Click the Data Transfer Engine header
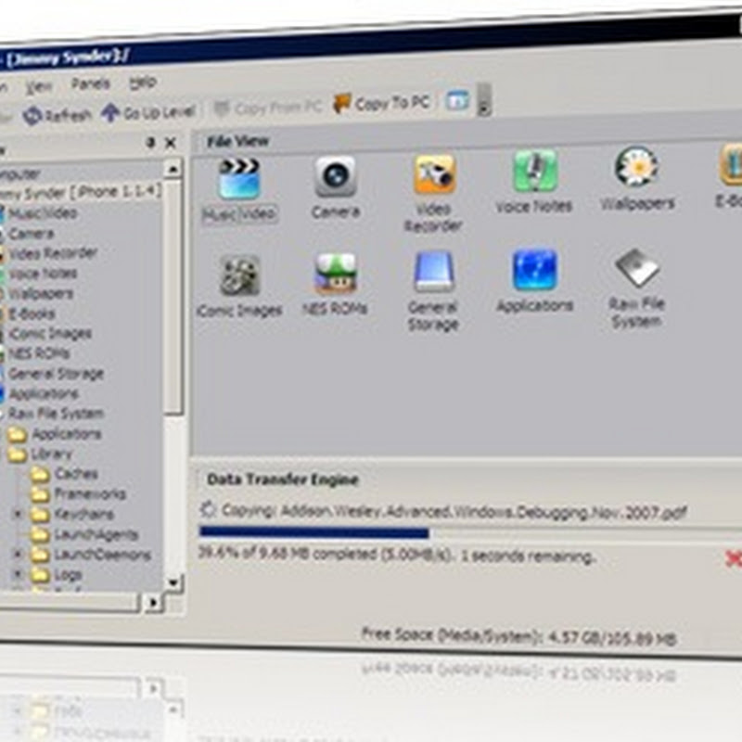 [283, 480]
